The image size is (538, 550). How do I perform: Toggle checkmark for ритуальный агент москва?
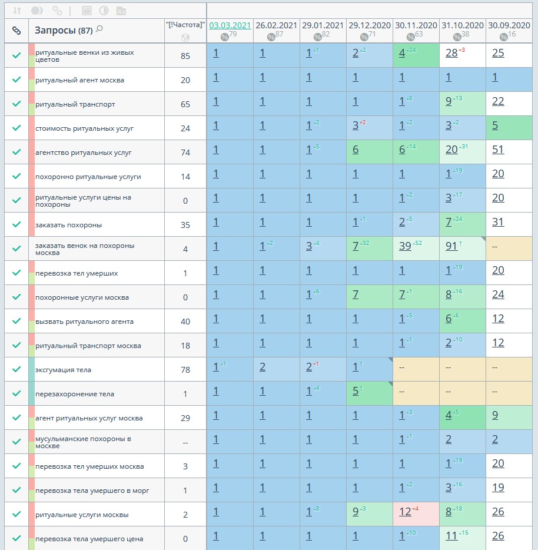[x=16, y=79]
